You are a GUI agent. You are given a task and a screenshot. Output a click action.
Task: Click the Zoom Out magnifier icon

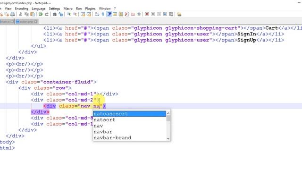75,14
